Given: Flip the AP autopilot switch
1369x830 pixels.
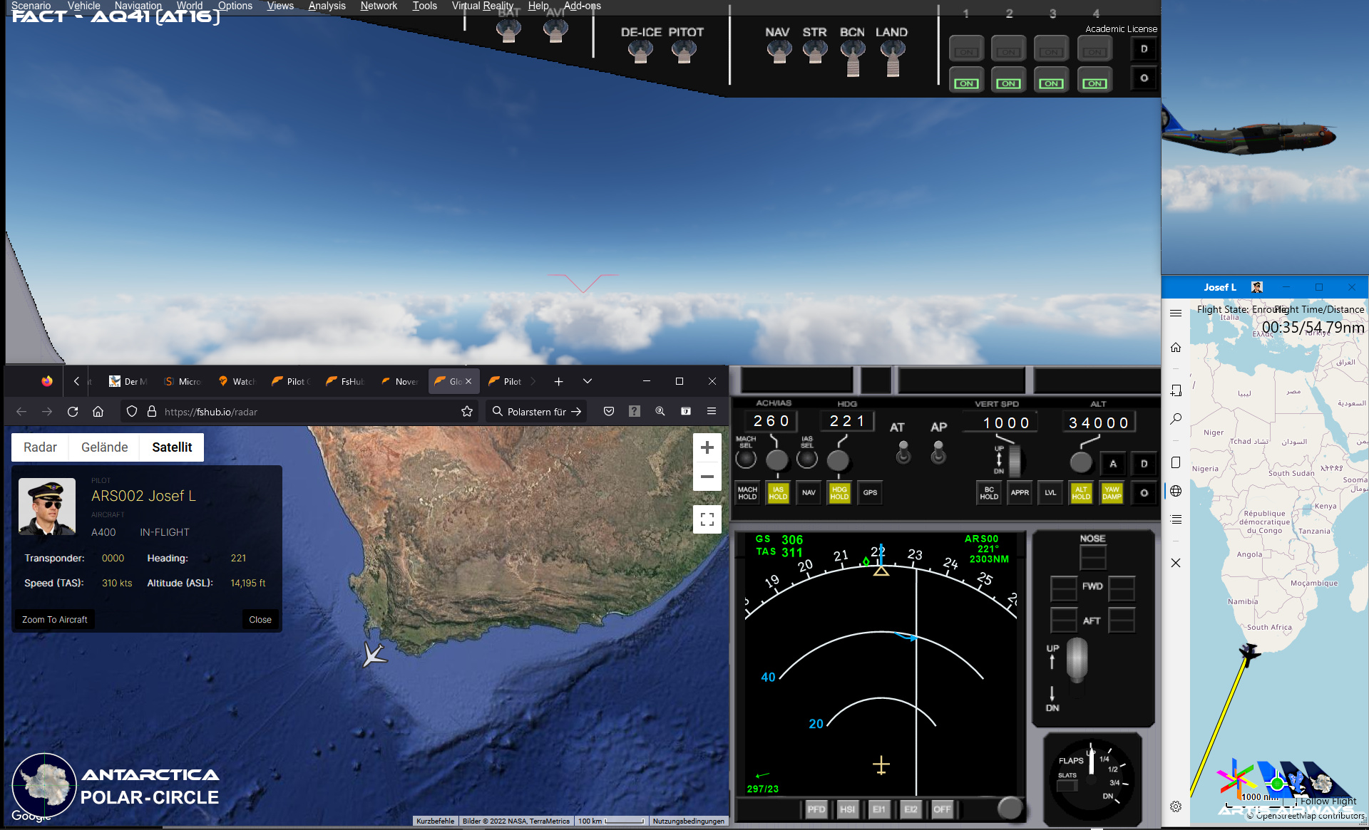Looking at the screenshot, I should tap(938, 452).
